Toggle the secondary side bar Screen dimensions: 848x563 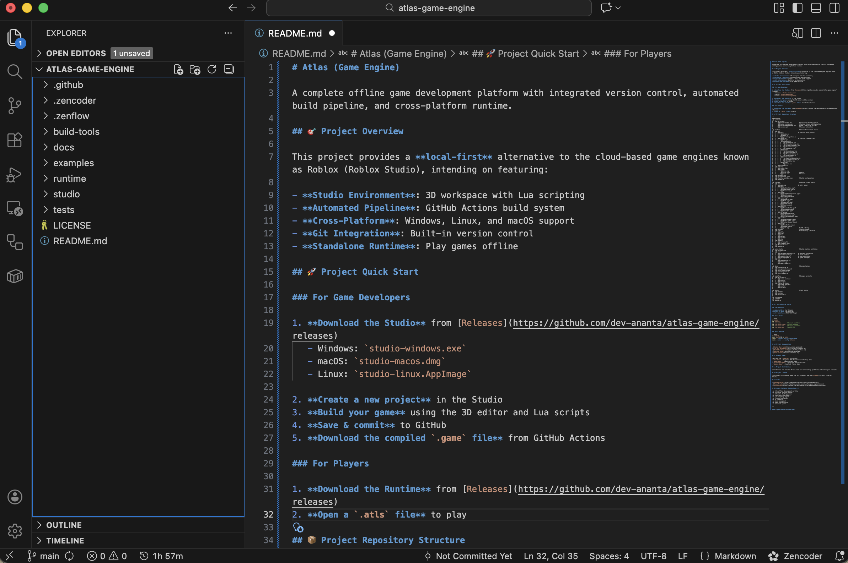[834, 8]
